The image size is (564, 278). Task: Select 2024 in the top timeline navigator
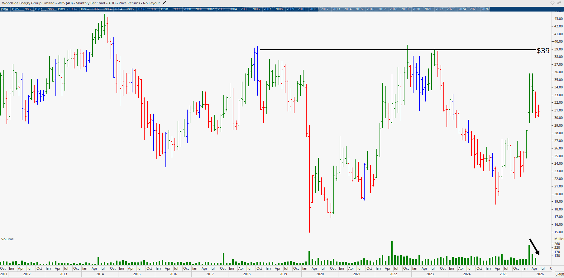462,9
